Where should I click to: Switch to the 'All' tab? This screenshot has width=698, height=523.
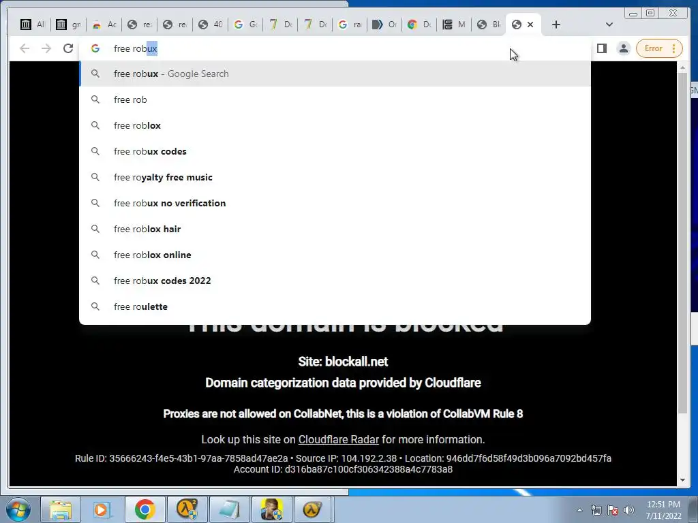(x=33, y=25)
